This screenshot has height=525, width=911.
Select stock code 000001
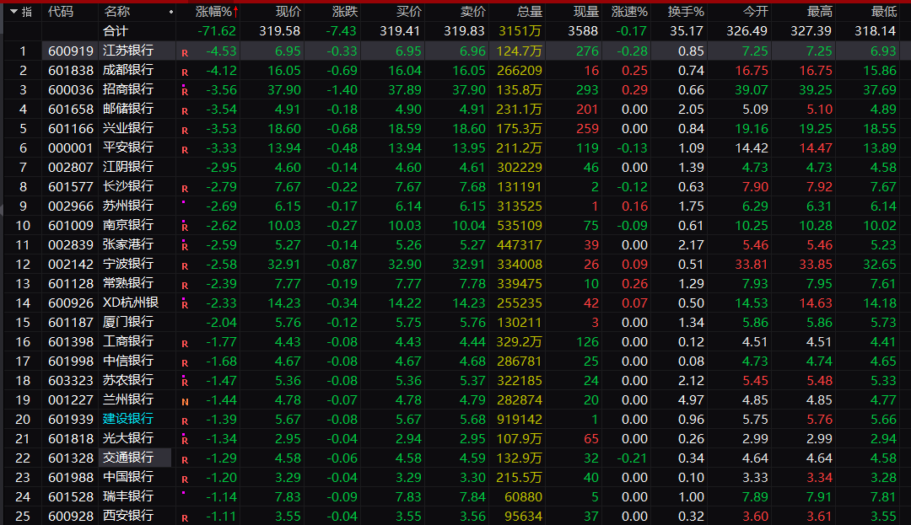click(70, 148)
